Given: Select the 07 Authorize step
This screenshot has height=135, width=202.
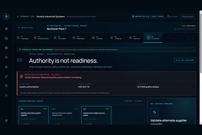Looking at the screenshot, I should [134, 38].
